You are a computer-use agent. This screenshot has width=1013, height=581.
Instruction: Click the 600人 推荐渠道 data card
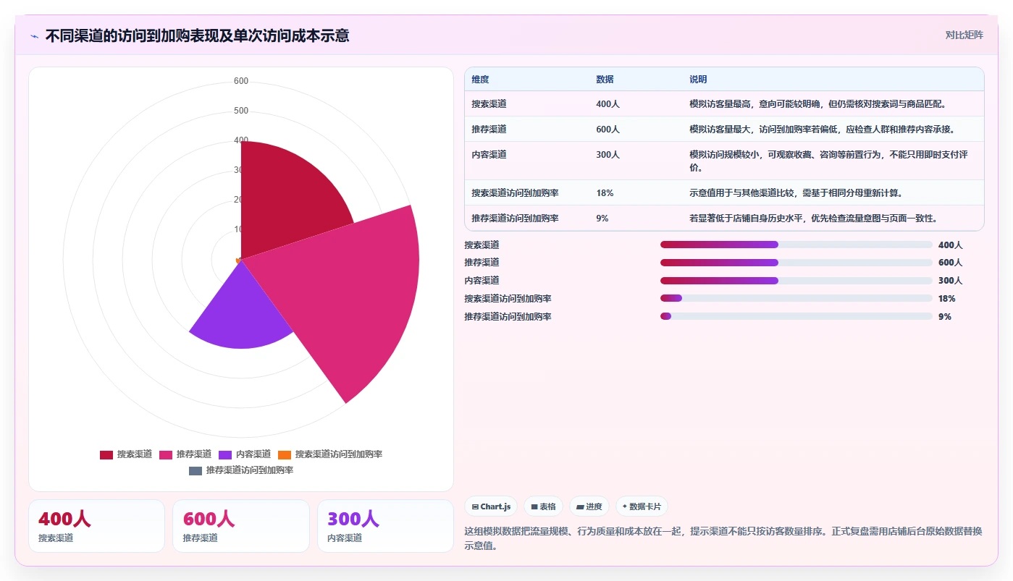tap(241, 526)
